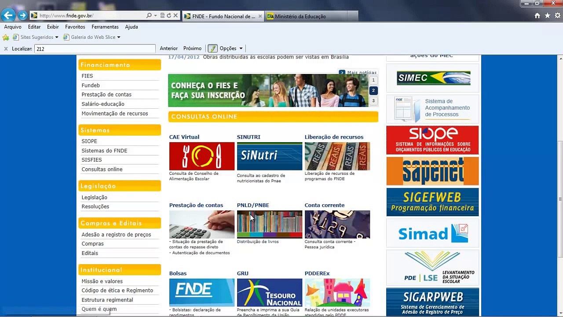Viewport: 563px width, 317px height.
Task: Click the highlight matches pencil icon
Action: click(213, 48)
